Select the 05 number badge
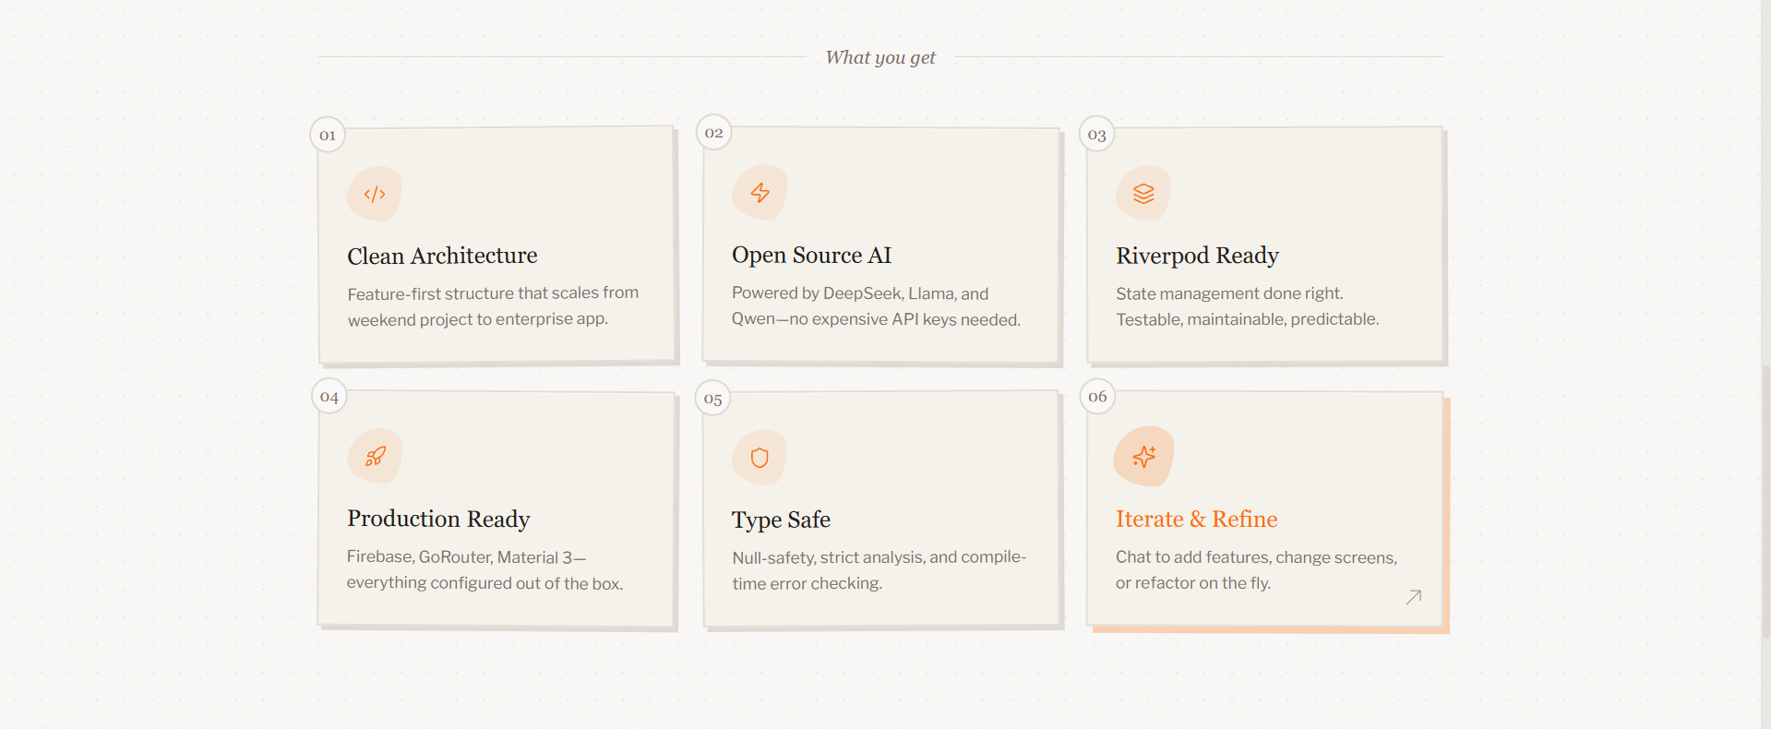 pyautogui.click(x=712, y=399)
